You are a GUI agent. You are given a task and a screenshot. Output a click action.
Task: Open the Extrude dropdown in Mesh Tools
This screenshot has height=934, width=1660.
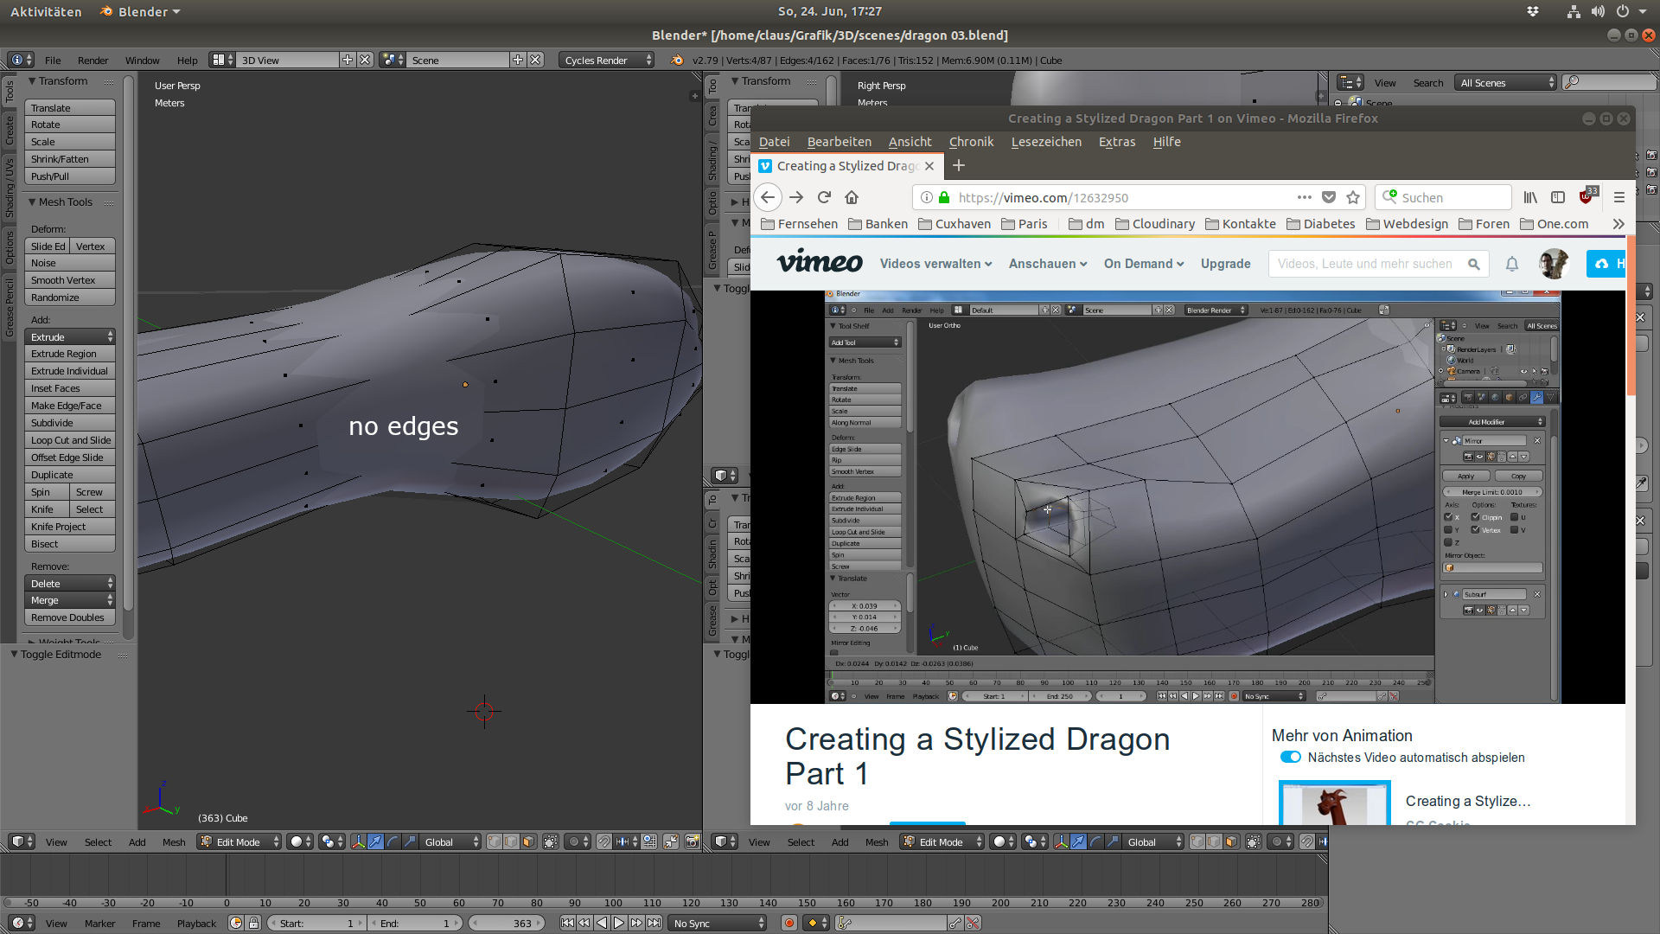70,336
